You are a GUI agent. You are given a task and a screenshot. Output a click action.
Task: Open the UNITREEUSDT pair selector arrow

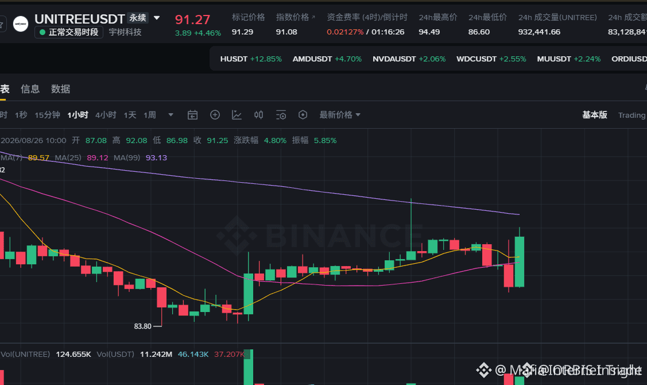tap(157, 18)
